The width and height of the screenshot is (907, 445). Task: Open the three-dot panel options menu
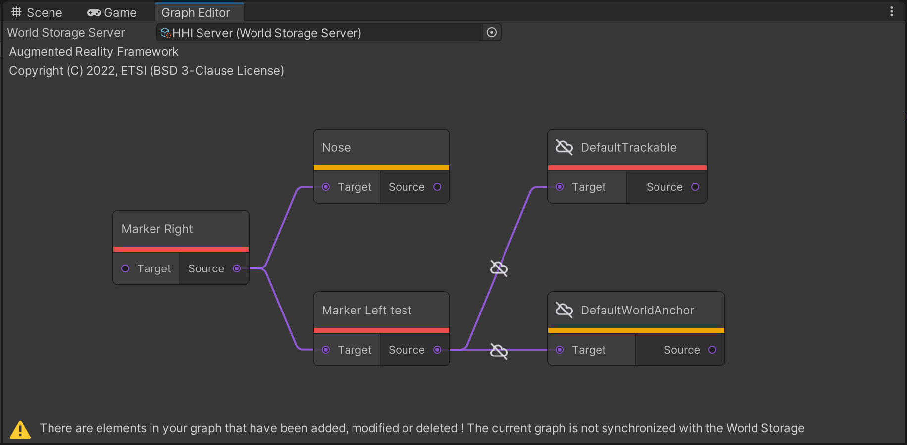(891, 12)
